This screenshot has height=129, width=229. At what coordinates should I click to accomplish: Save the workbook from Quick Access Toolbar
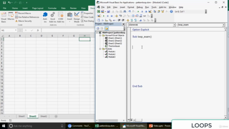point(4,3)
